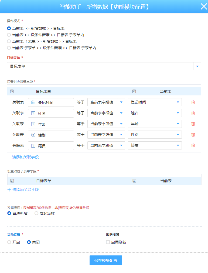Click 请添加关联字段 link under 子表单字段
This screenshot has height=273, width=208.
26,190
